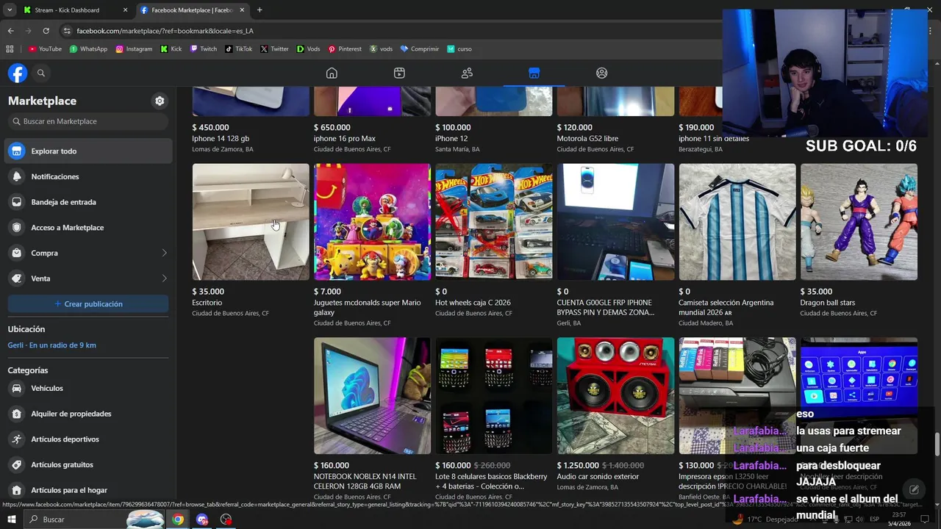
Task: Open the Noblex notebook listing photo
Action: (x=372, y=396)
